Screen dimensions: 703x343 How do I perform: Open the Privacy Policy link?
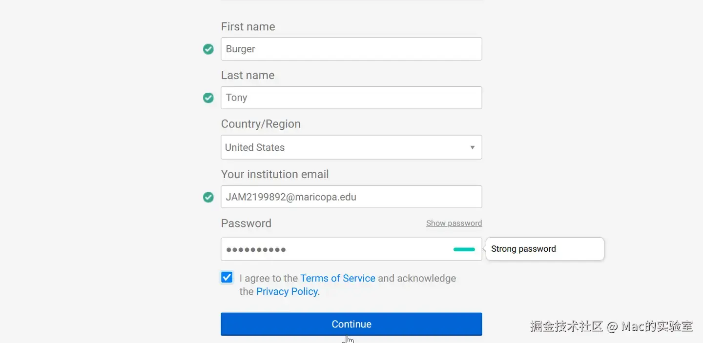coord(287,291)
